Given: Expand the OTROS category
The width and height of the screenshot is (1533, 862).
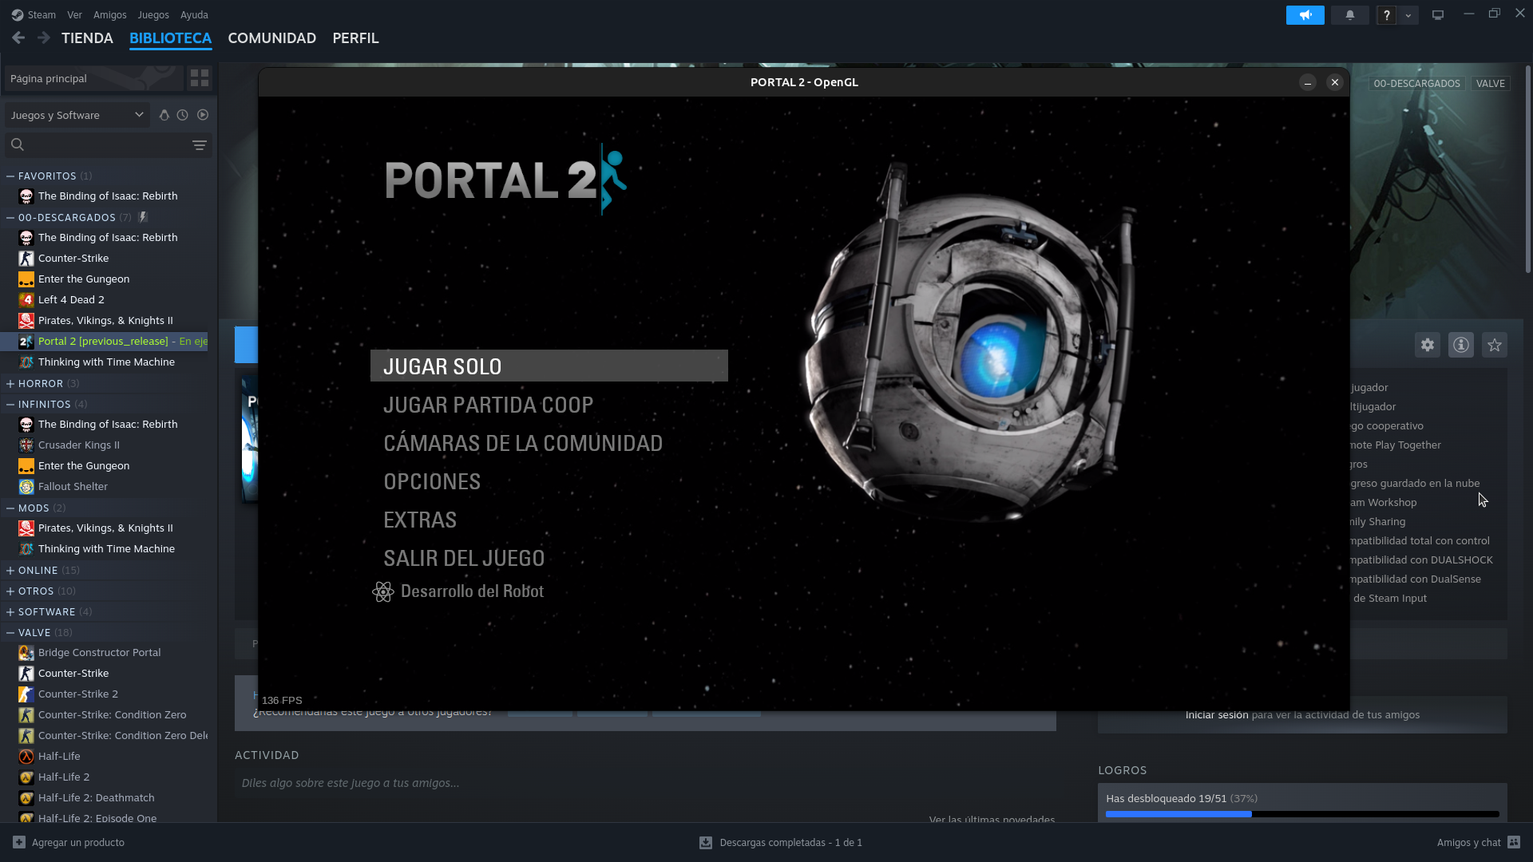Looking at the screenshot, I should click(10, 591).
